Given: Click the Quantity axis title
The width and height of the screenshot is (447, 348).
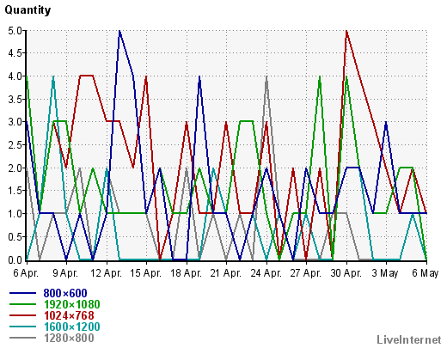Looking at the screenshot, I should click(x=28, y=10).
